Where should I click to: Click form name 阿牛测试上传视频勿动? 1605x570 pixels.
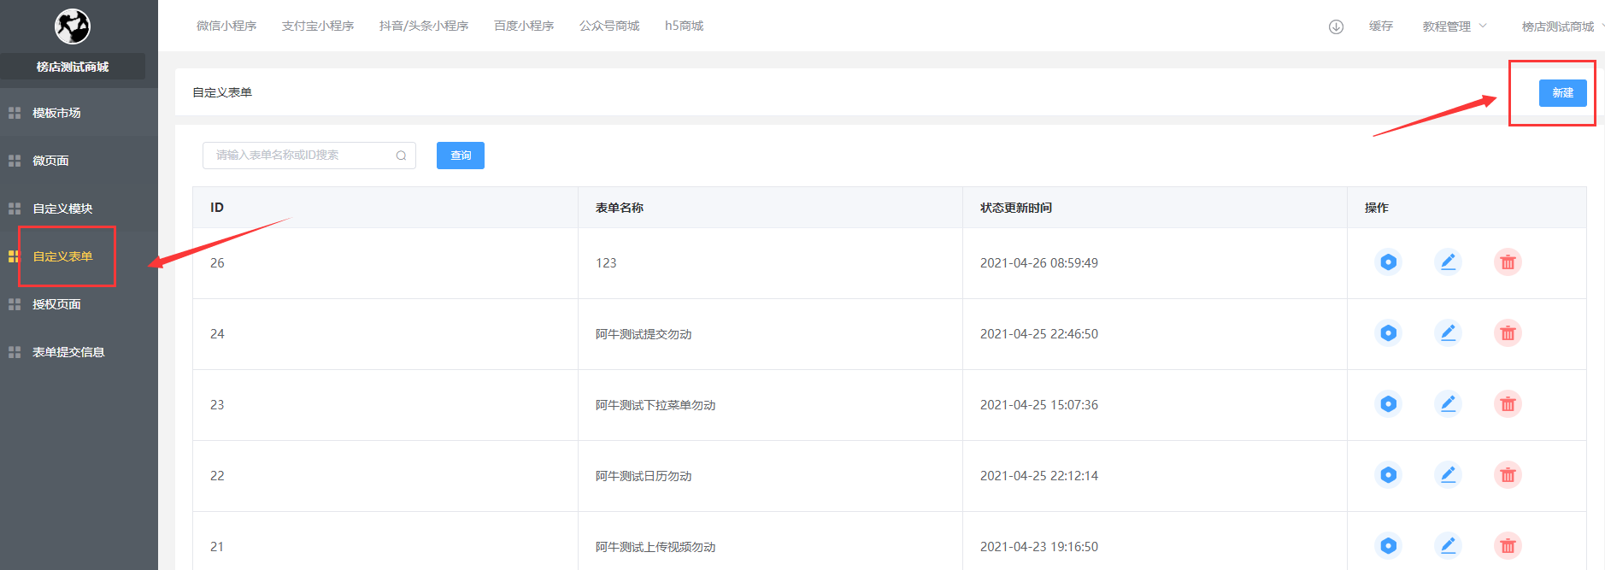tap(656, 547)
